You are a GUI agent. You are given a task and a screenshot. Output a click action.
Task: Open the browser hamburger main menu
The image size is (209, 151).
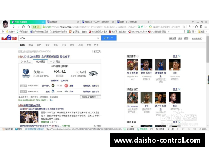click(x=206, y=27)
